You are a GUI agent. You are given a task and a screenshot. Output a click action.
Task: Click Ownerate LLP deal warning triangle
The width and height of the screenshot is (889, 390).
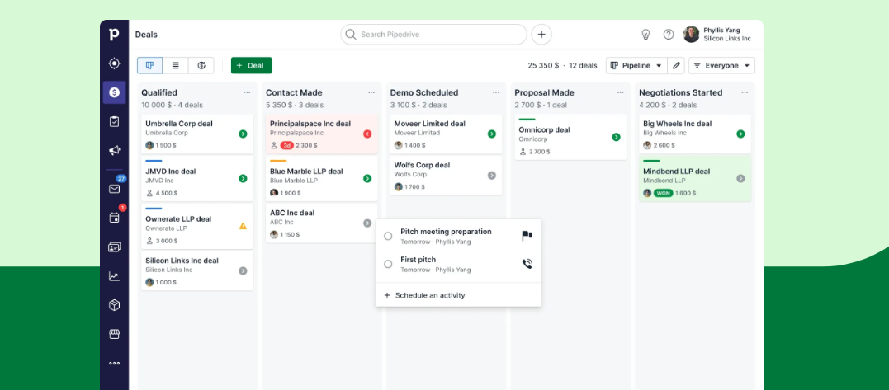(243, 226)
